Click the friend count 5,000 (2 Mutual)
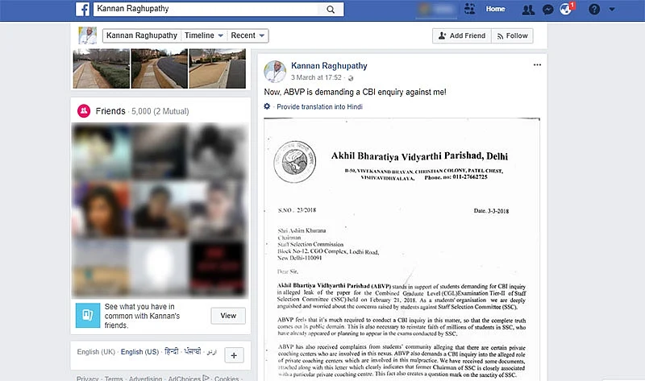 pos(160,111)
